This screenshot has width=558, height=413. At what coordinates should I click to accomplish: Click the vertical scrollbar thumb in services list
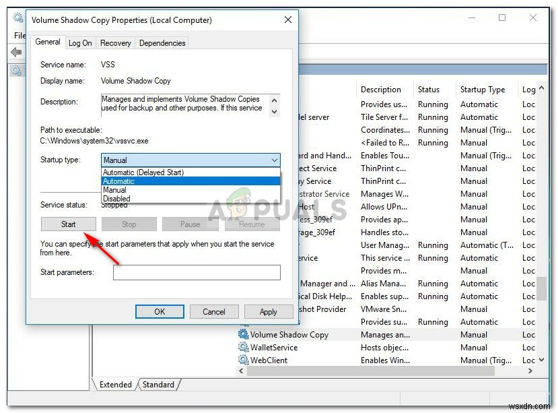click(541, 289)
